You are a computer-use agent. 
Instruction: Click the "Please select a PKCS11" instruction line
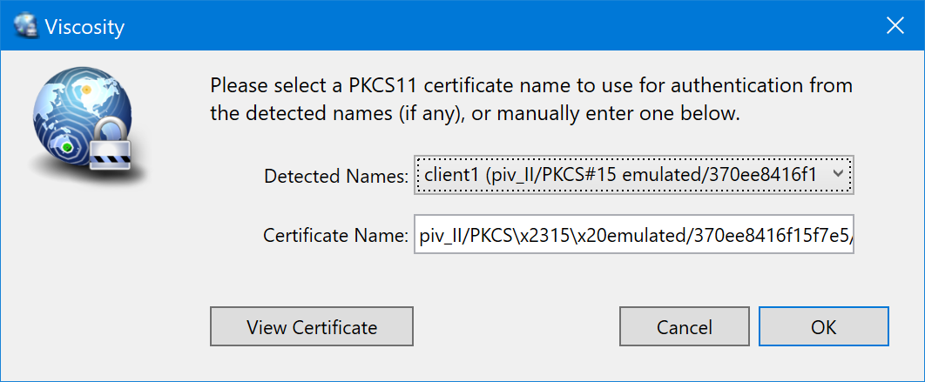531,86
